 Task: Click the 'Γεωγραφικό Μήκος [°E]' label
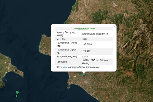coord(67,51)
